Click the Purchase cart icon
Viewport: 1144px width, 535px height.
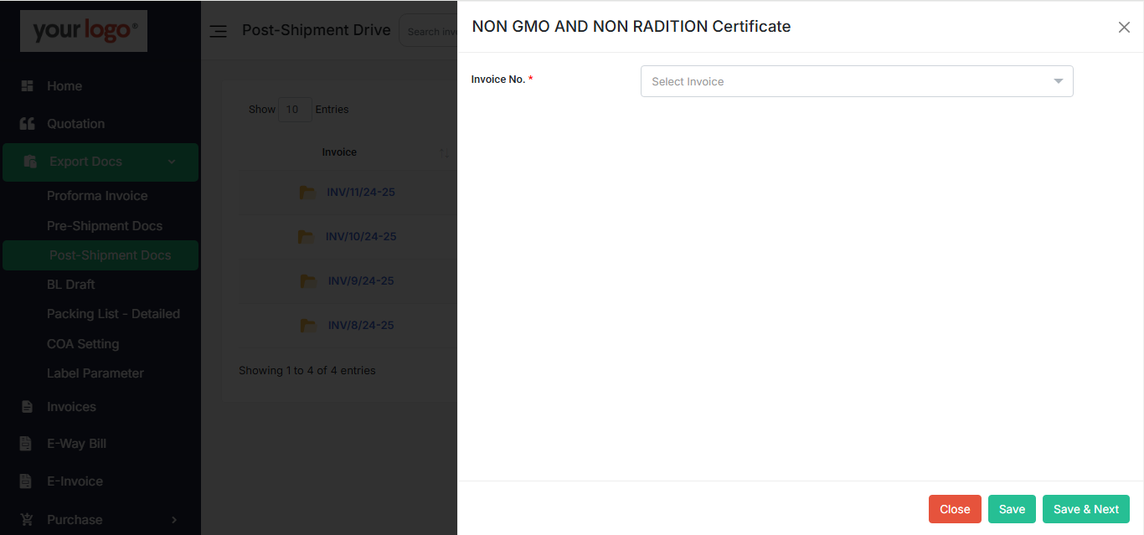[x=27, y=520]
